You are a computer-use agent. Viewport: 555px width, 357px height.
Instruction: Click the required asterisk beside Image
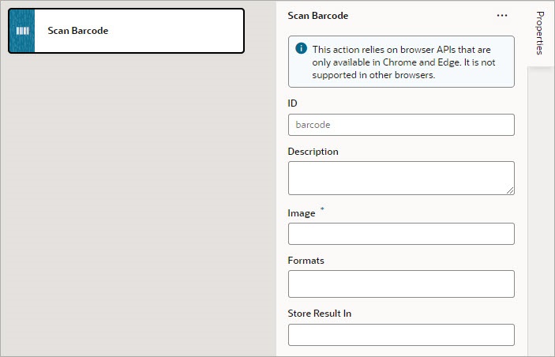[321, 211]
